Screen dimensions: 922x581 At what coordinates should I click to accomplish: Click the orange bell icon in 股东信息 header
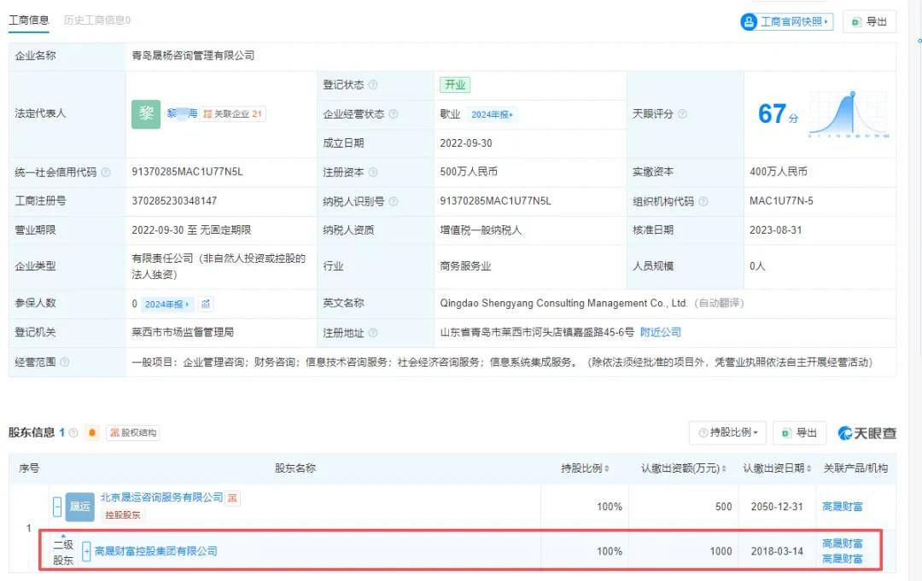click(92, 433)
